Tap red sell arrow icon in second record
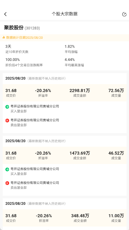The image size is (129, 230). (x=7, y=183)
